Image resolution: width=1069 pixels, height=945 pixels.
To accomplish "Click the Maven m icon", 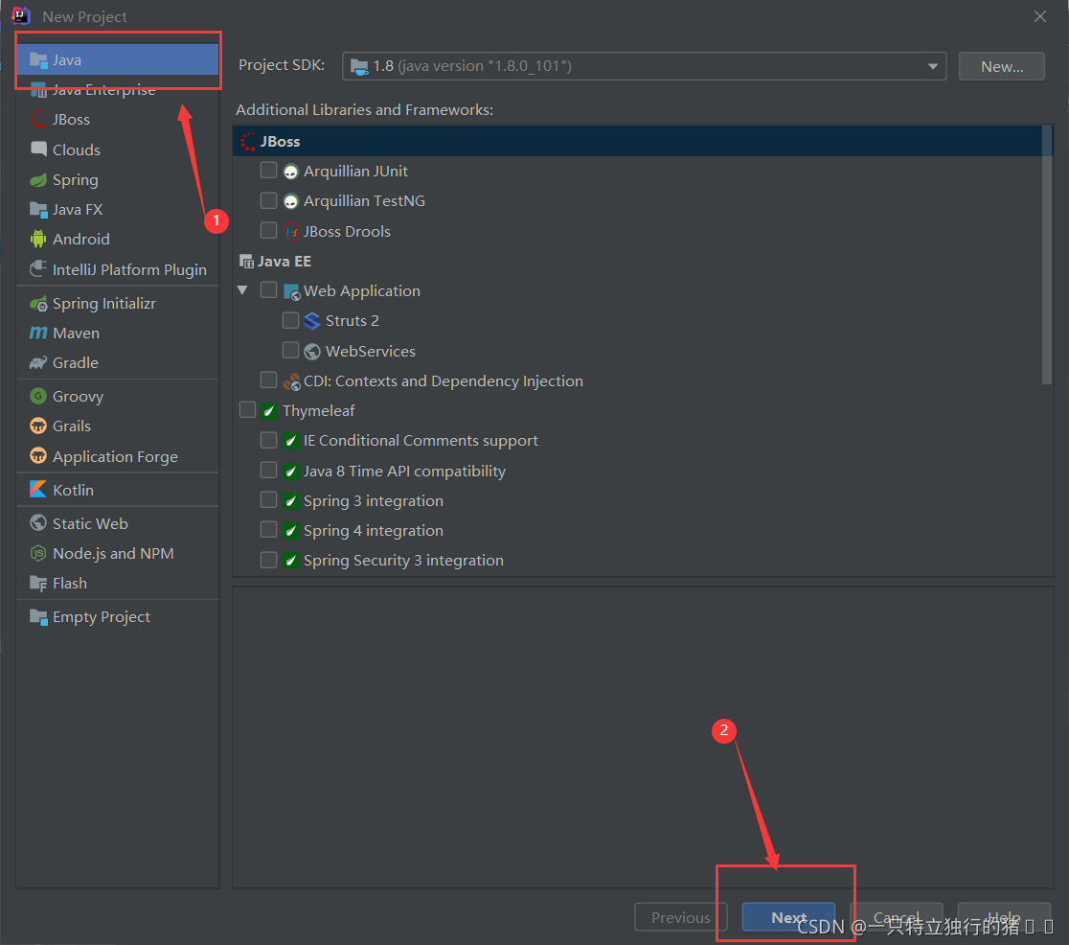I will point(38,333).
